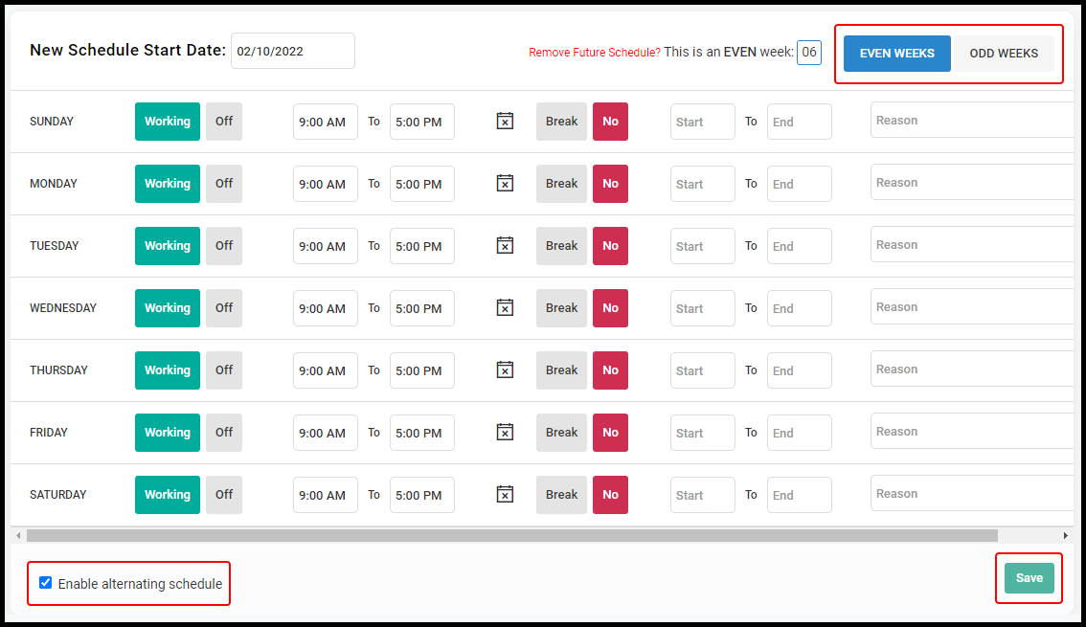
Task: Set Monday to Off
Action: [224, 184]
